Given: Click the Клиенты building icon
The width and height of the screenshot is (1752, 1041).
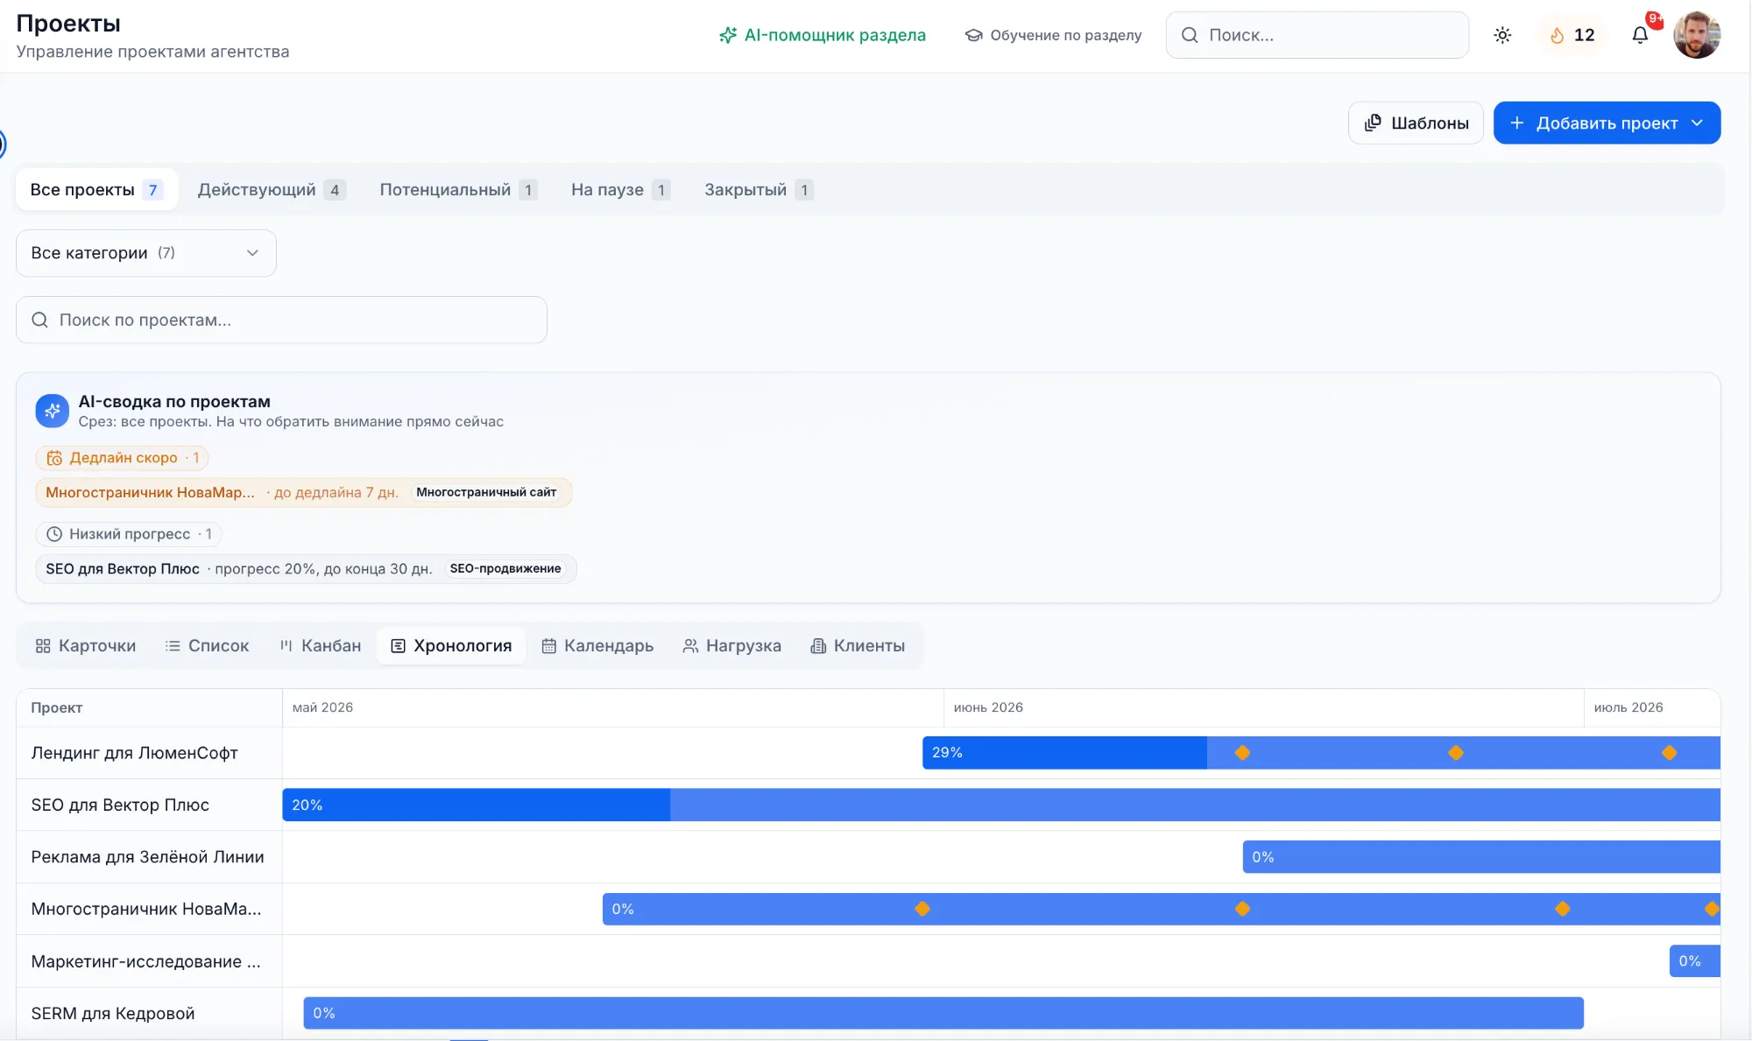Looking at the screenshot, I should click(x=818, y=646).
